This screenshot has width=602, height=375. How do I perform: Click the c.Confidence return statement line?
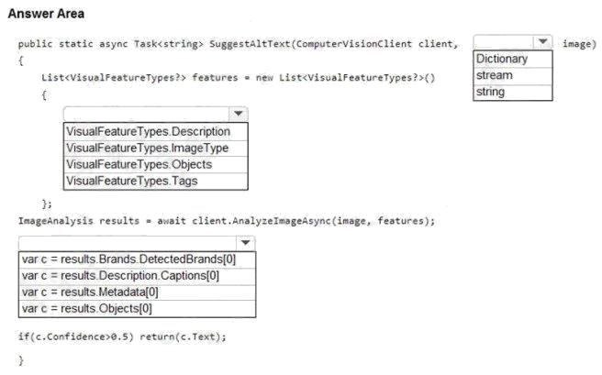click(x=122, y=337)
